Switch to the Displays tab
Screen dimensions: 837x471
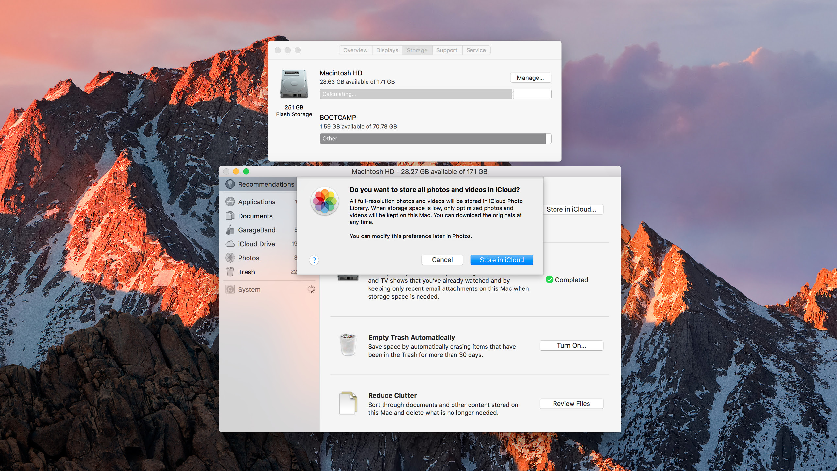pyautogui.click(x=387, y=50)
